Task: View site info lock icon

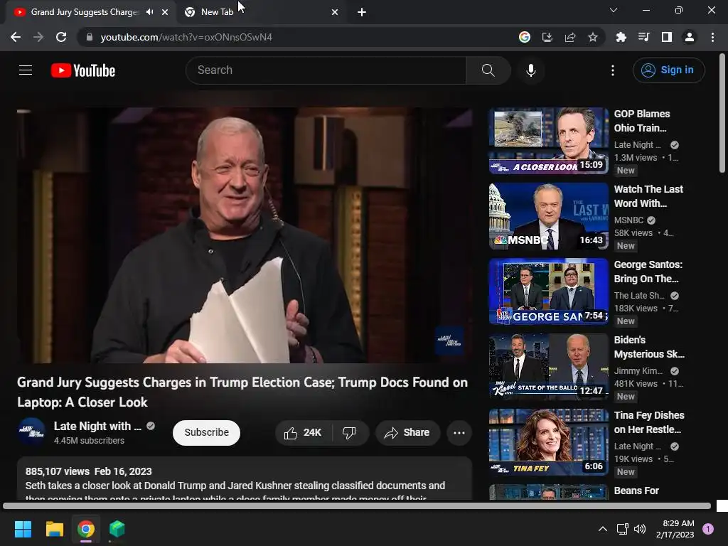Action: (89, 37)
